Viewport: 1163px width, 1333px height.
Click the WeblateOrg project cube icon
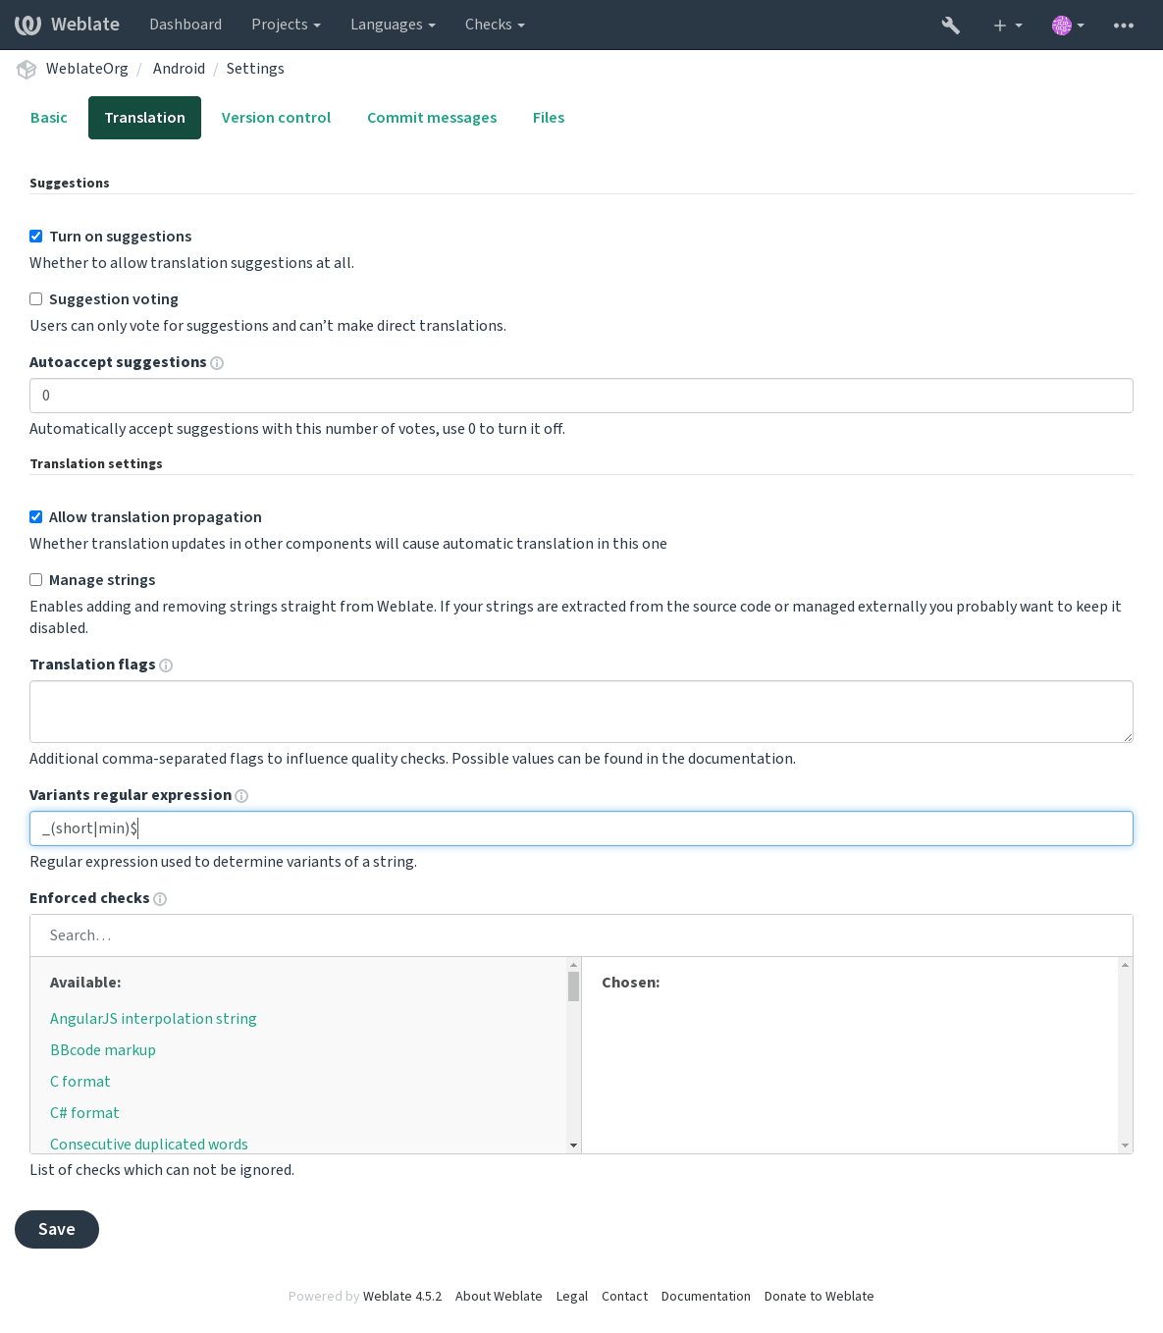[x=26, y=69]
